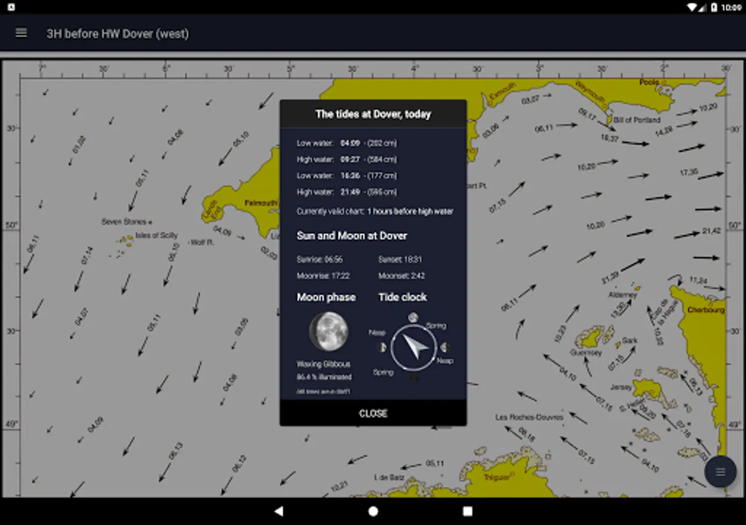Tap the 11,24 tidal rate value
The image size is (746, 525).
click(698, 281)
